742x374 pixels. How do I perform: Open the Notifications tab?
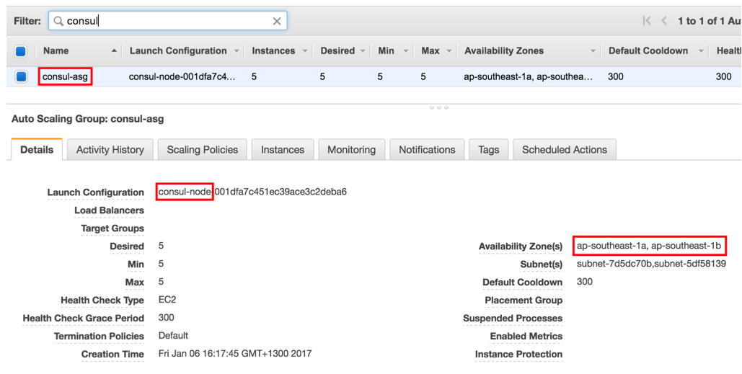click(427, 149)
